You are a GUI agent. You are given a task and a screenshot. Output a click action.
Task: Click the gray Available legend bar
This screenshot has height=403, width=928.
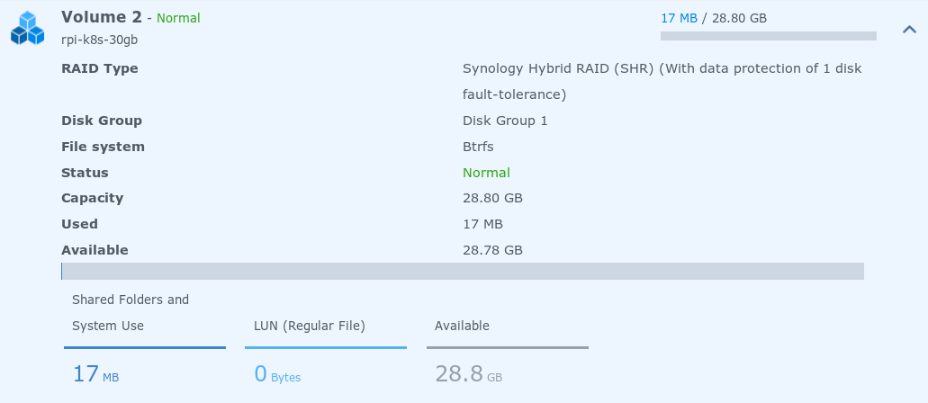(x=507, y=348)
